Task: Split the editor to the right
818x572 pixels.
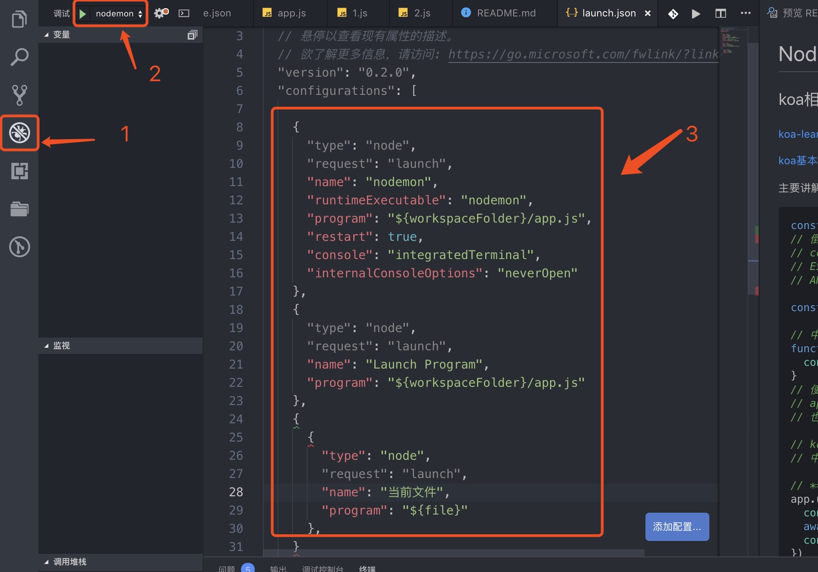Action: click(720, 13)
